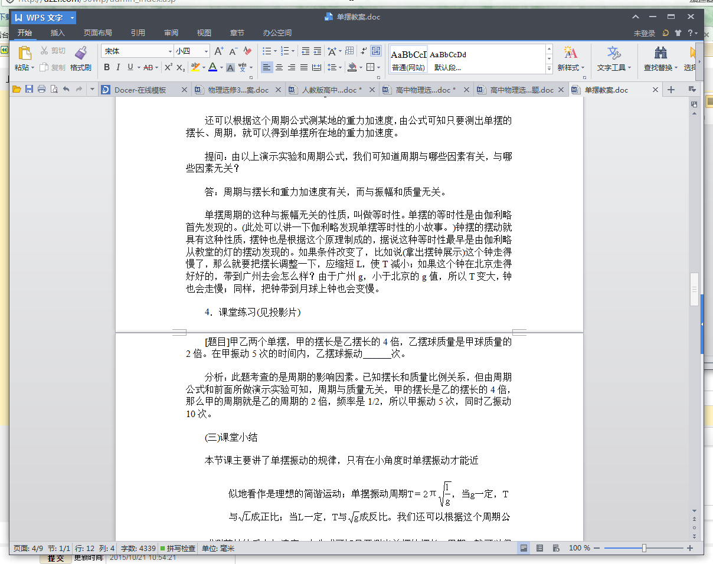This screenshot has height=564, width=713.
Task: Switch to the 插入 ribbon tab
Action: (x=58, y=33)
